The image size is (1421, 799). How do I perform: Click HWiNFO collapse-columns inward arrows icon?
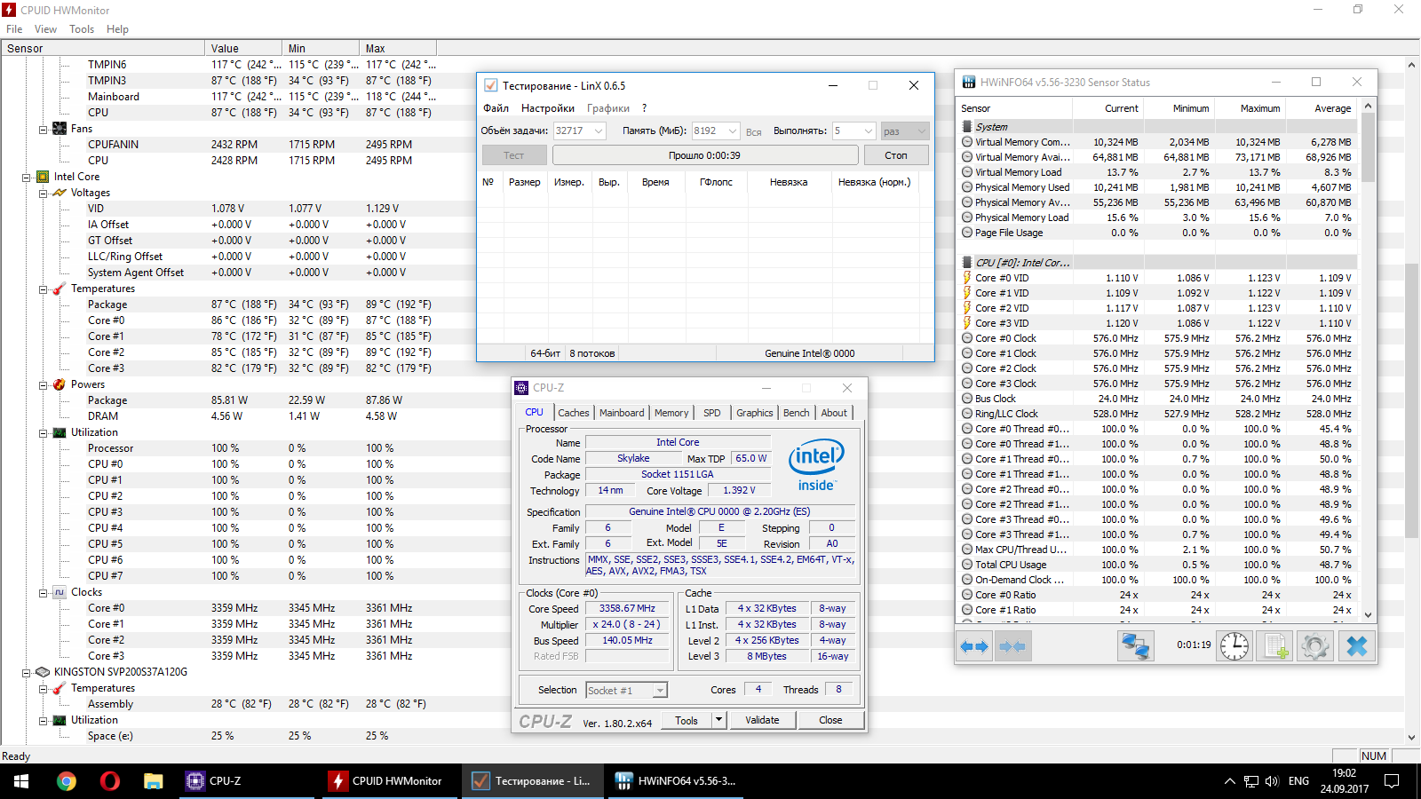coord(1012,647)
